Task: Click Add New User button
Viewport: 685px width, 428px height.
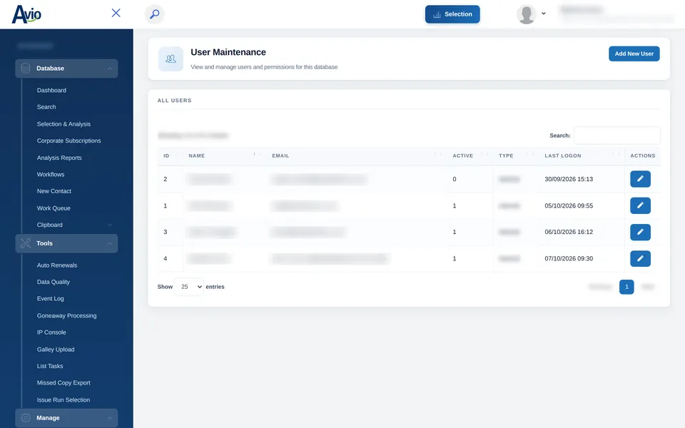Action: pyautogui.click(x=634, y=53)
